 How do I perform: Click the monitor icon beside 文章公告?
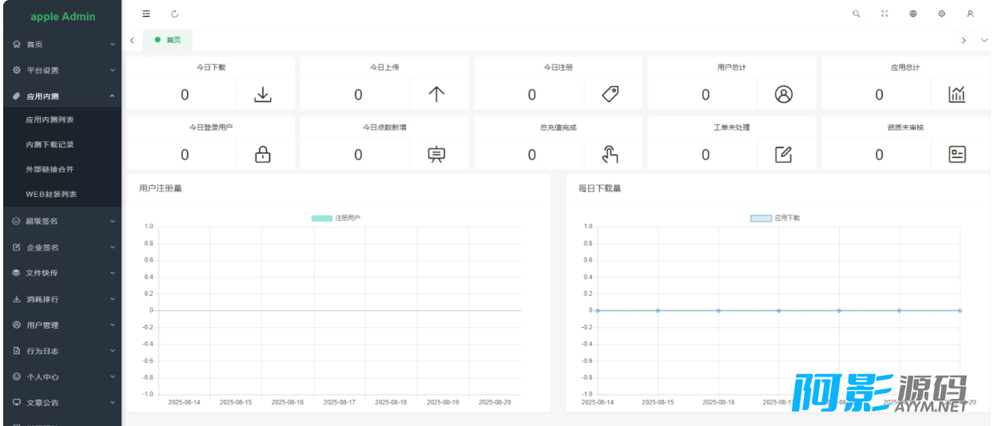[x=17, y=402]
